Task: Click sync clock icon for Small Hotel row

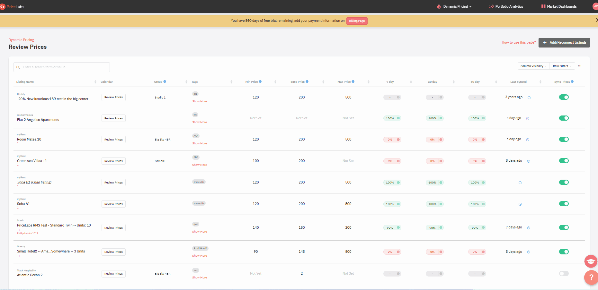Action: pyautogui.click(x=529, y=252)
